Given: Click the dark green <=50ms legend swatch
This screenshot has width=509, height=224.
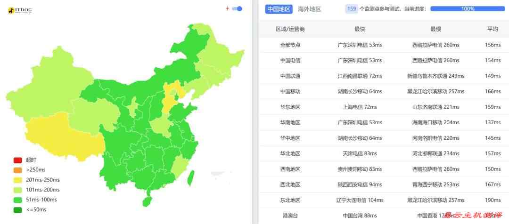Looking at the screenshot, I should [x=17, y=210].
